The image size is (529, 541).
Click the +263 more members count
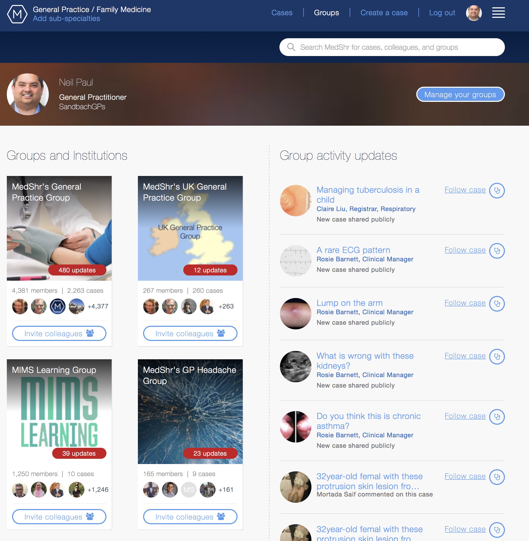(x=226, y=306)
